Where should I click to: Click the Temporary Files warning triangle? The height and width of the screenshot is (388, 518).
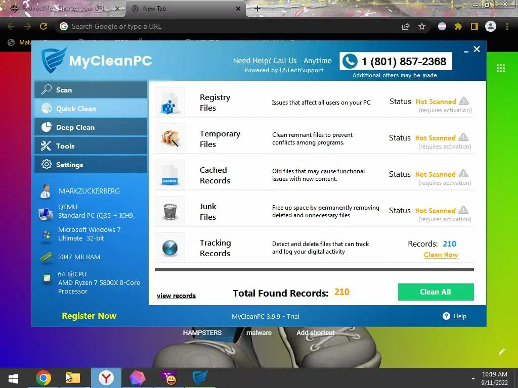tap(463, 137)
